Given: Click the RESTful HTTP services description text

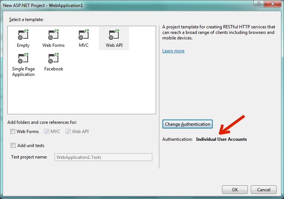Looking at the screenshot, I should coord(219,32).
